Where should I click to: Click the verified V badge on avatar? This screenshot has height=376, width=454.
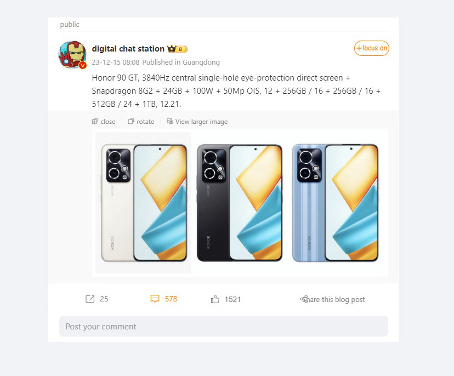[x=83, y=65]
